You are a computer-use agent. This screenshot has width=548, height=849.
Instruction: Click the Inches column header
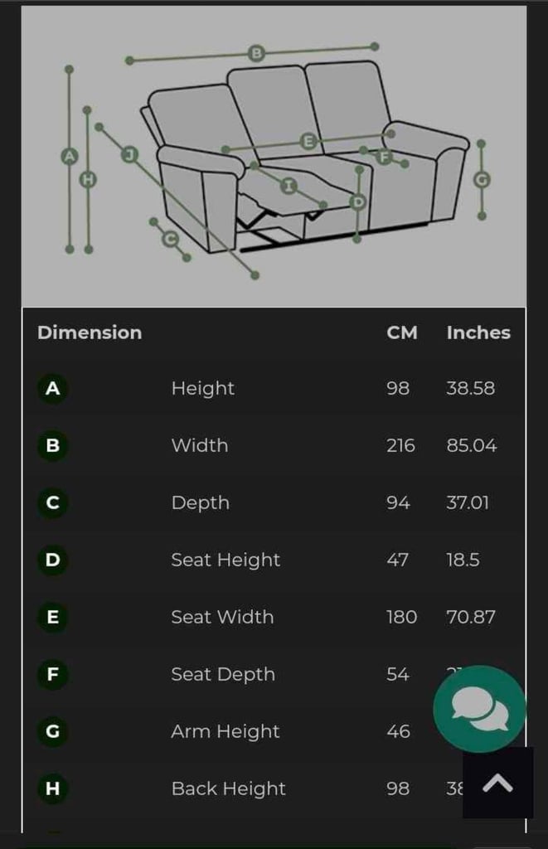(478, 332)
